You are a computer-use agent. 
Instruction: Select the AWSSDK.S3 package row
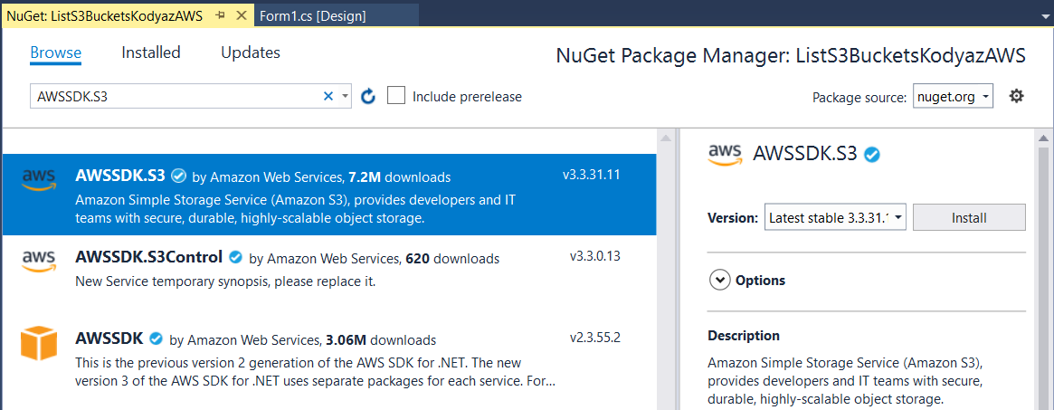(x=329, y=195)
